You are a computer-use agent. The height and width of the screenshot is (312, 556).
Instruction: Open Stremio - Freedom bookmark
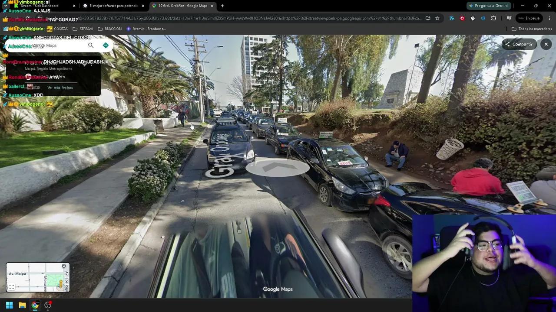(146, 29)
